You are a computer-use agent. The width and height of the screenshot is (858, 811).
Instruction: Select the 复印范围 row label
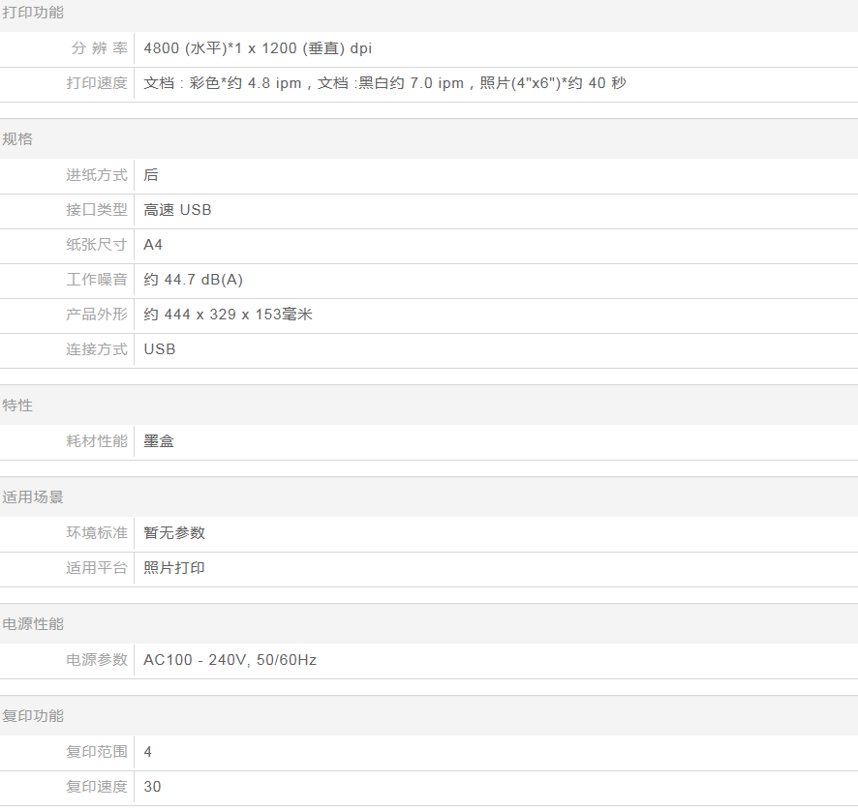pyautogui.click(x=97, y=752)
